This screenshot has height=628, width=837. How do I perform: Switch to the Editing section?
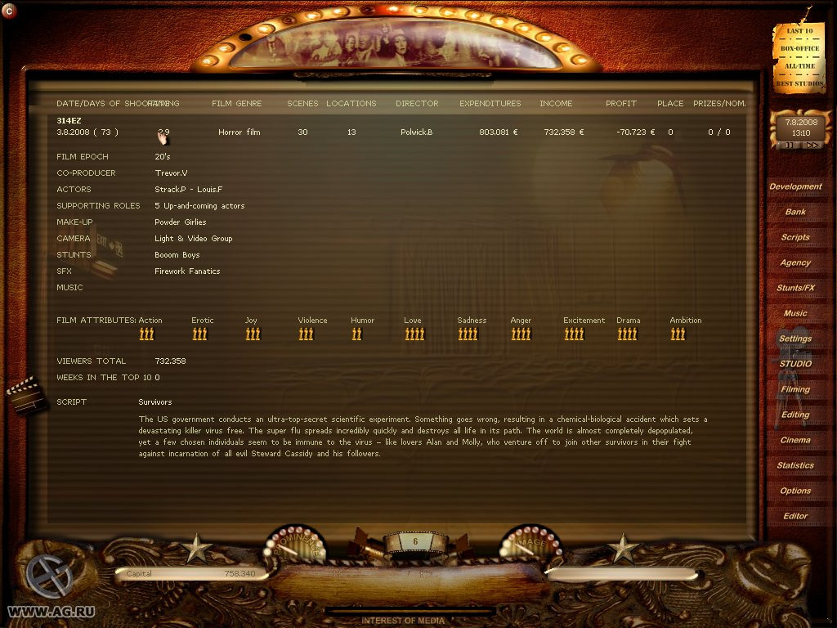[x=795, y=415]
